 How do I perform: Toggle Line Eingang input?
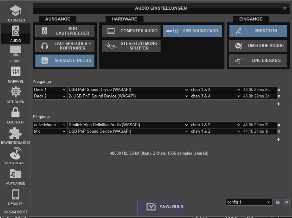pos(258,61)
